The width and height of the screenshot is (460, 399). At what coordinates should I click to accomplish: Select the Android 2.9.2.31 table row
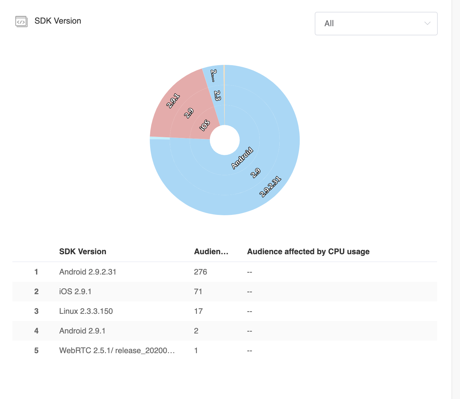88,272
